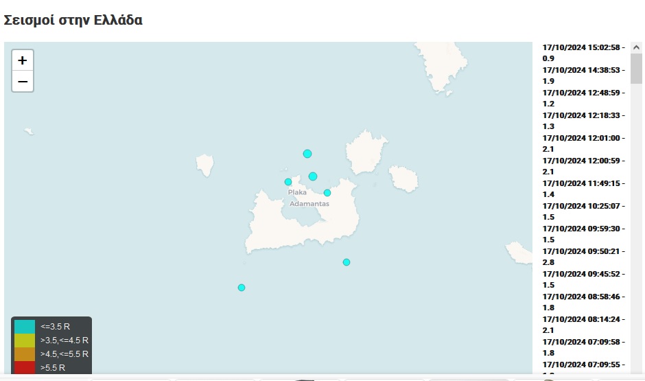The image size is (645, 381).
Task: Click the scrollbar up arrow of the list
Action: (636, 47)
